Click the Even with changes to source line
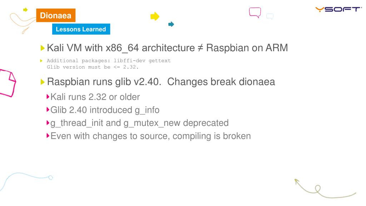The image size is (366, 206). pyautogui.click(x=150, y=136)
